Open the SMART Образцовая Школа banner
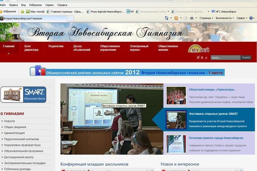Screen dimensions: 257x171 point(23,95)
